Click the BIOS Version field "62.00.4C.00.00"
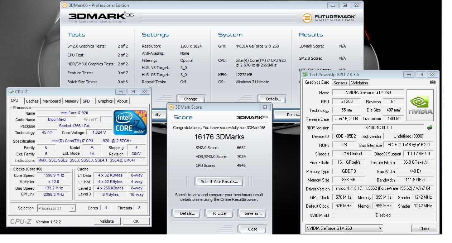Image resolution: width=452 pixels, height=243 pixels. [379, 128]
